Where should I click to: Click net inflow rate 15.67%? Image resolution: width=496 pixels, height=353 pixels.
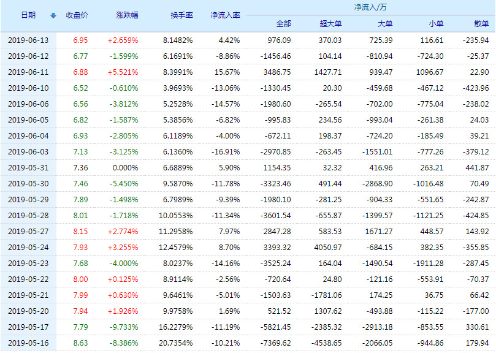click(x=227, y=72)
